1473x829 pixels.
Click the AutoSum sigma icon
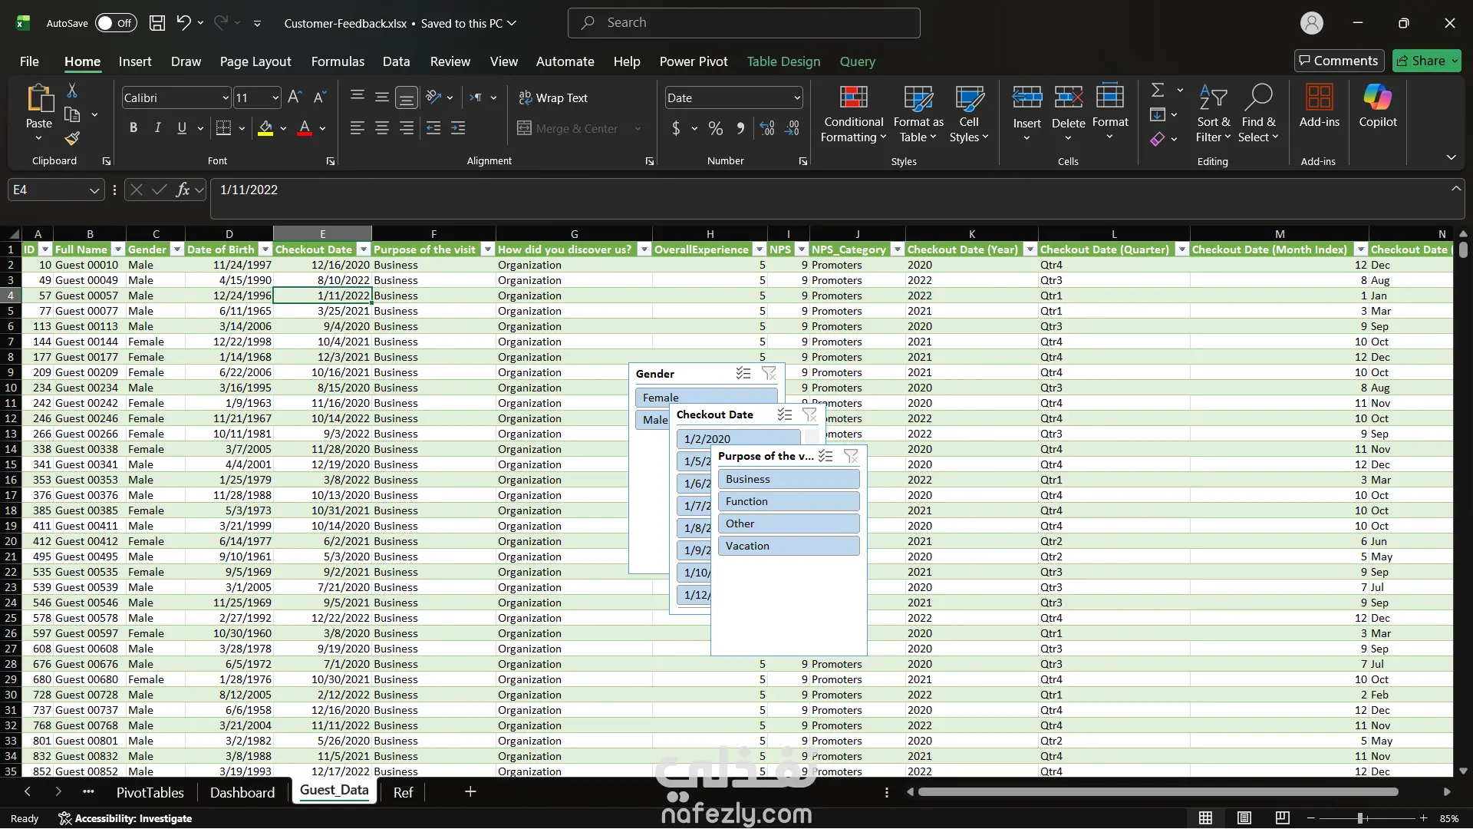(1158, 91)
